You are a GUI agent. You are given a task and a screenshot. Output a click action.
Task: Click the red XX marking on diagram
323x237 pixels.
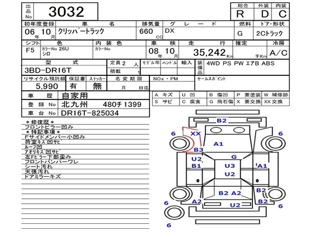pos(195,134)
